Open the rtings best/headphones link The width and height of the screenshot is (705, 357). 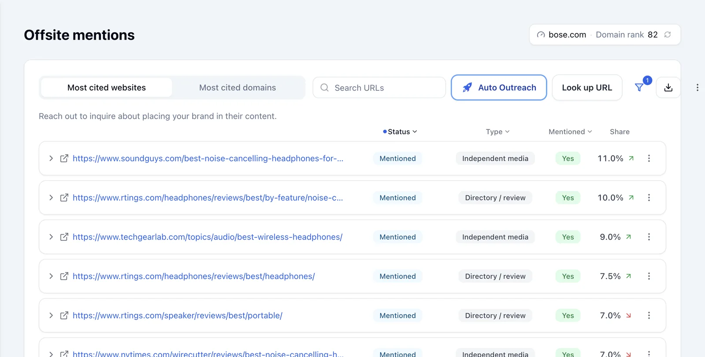click(194, 276)
